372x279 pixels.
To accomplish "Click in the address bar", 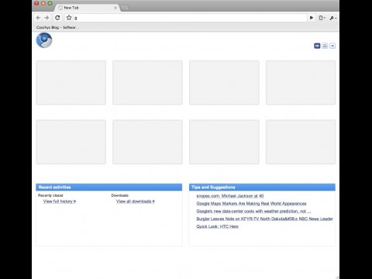I will click(x=190, y=18).
